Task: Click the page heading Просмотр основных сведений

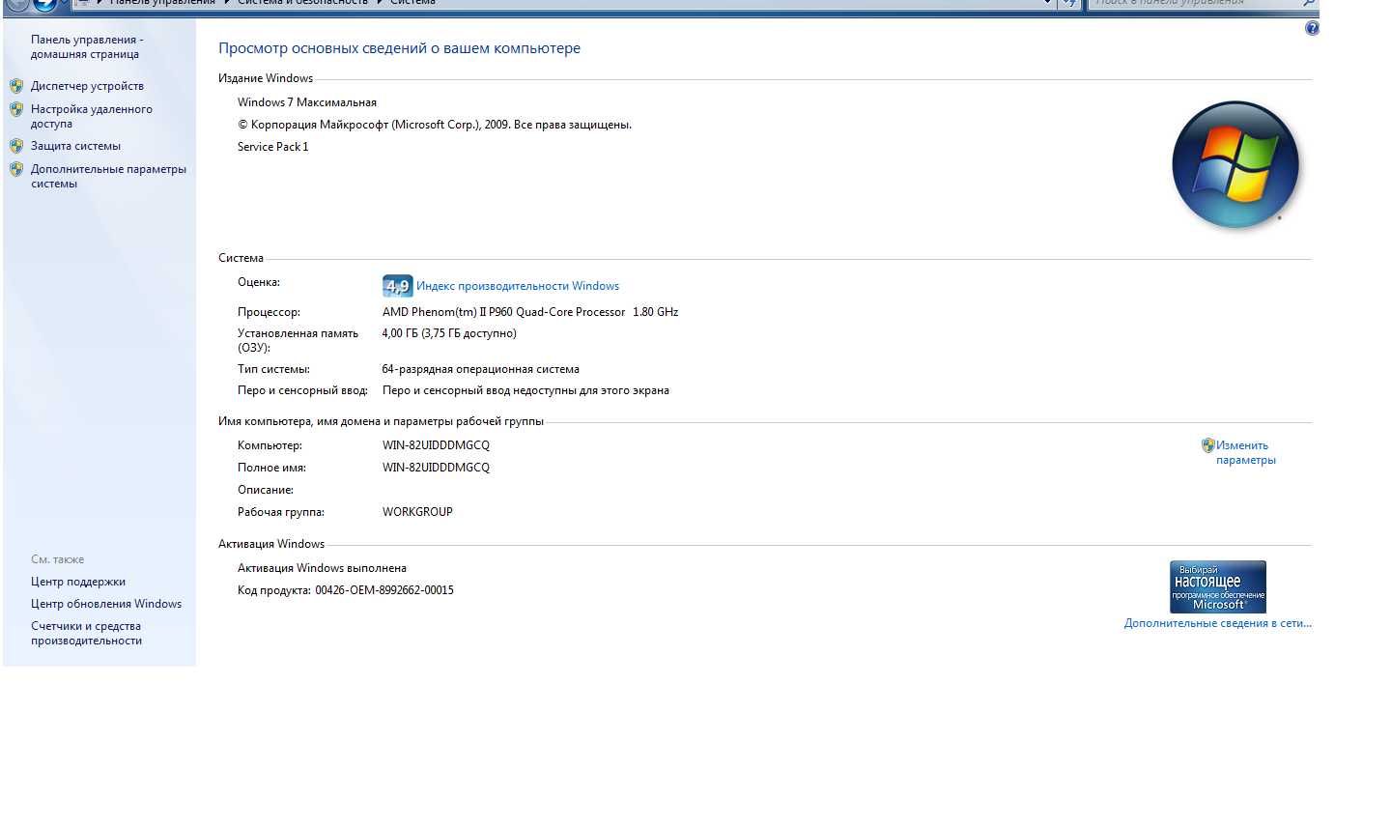Action: 399,48
